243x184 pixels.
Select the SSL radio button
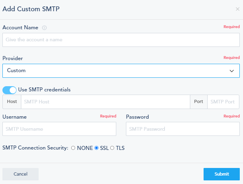(97, 148)
